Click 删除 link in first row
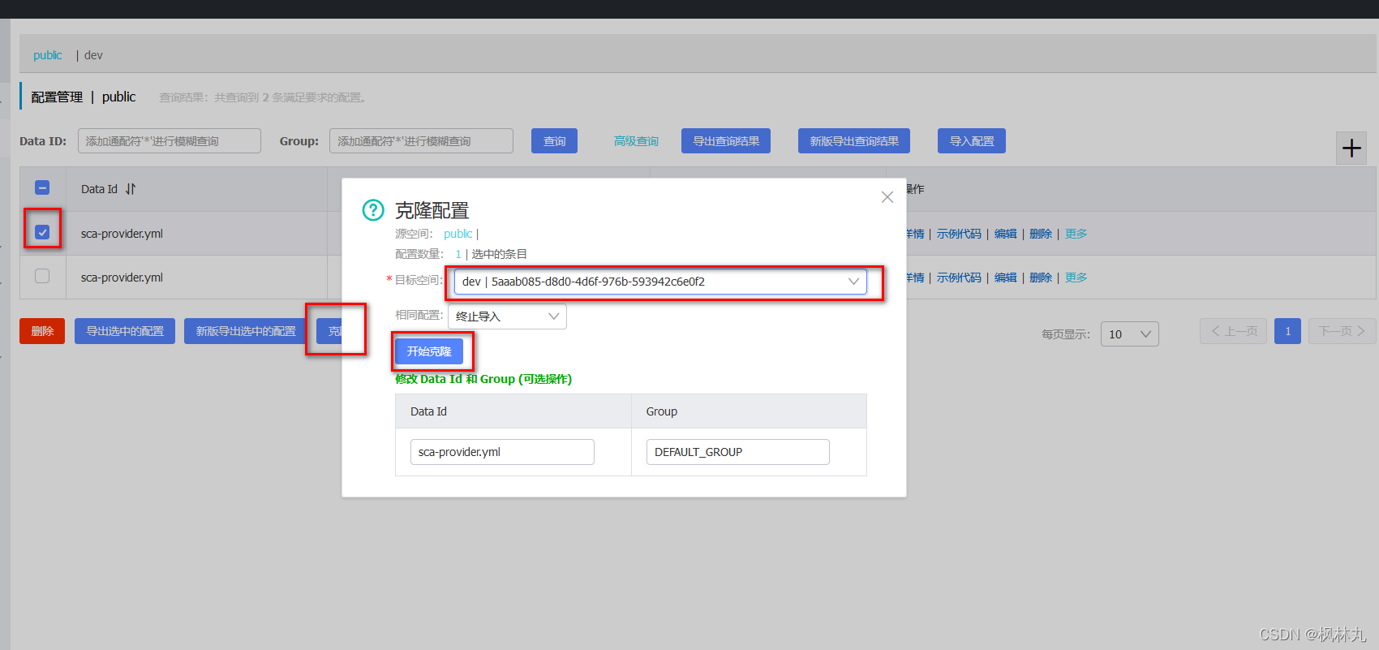Viewport: 1379px width, 650px height. [1041, 234]
